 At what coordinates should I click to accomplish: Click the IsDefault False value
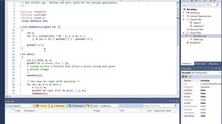click(203, 90)
